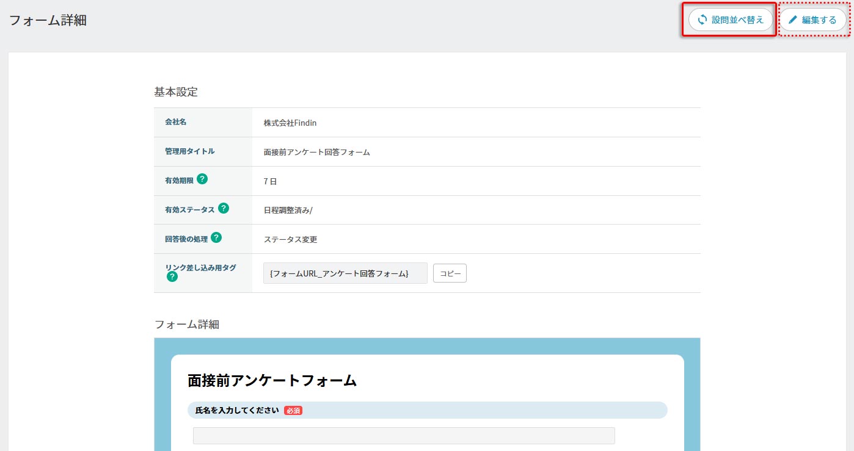854x451 pixels.
Task: Focus the 氏名 text input box
Action: pos(404,436)
